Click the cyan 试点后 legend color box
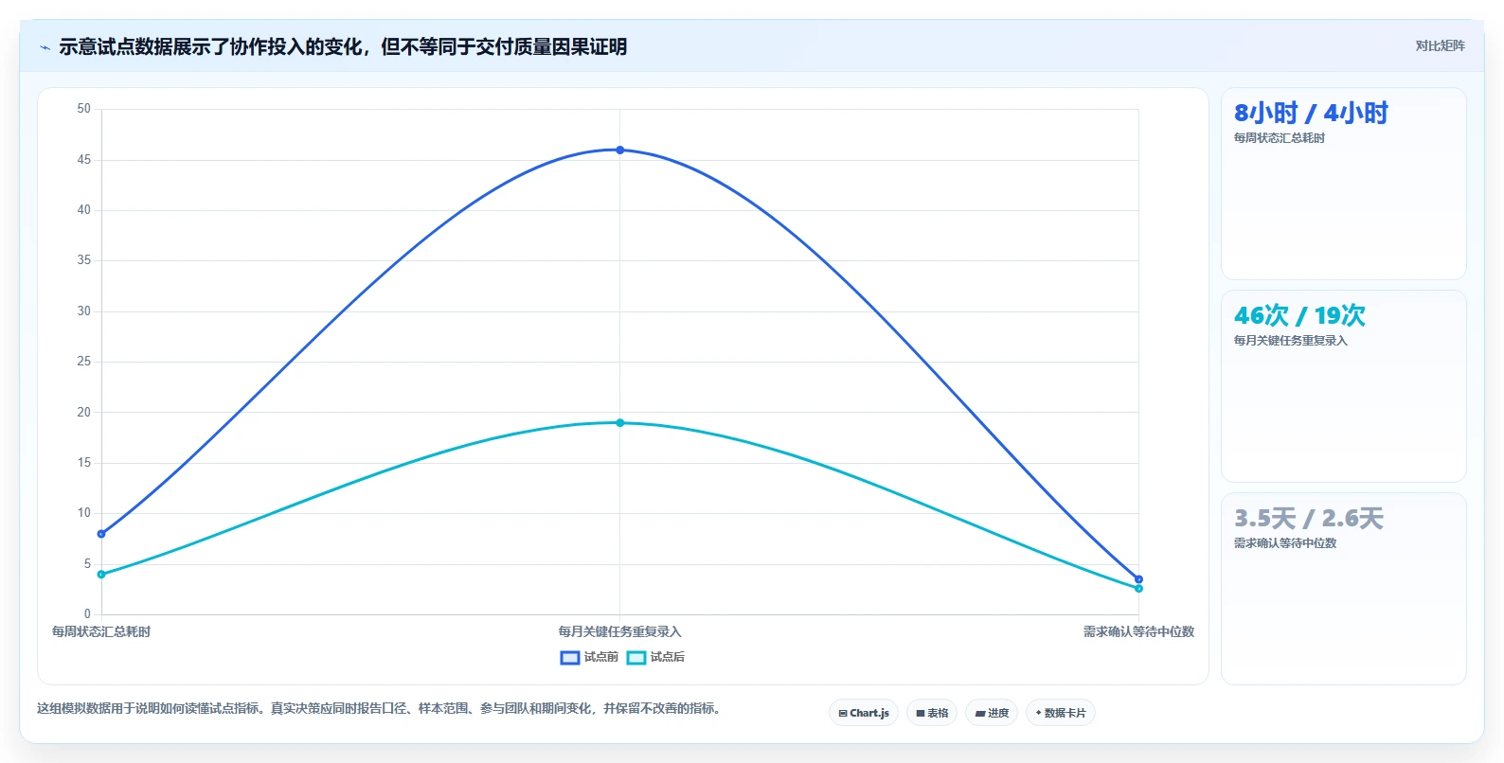This screenshot has height=763, width=1504. [636, 658]
